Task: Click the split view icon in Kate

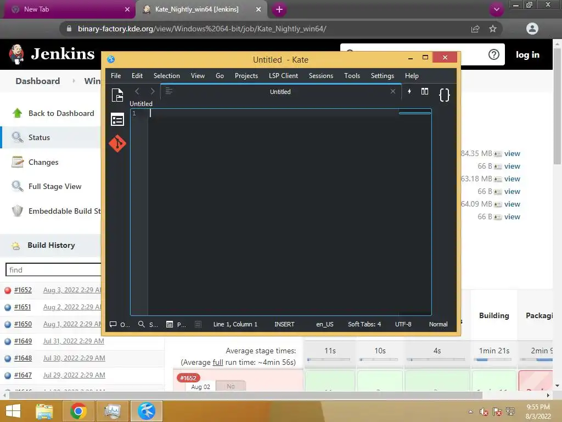Action: [425, 91]
